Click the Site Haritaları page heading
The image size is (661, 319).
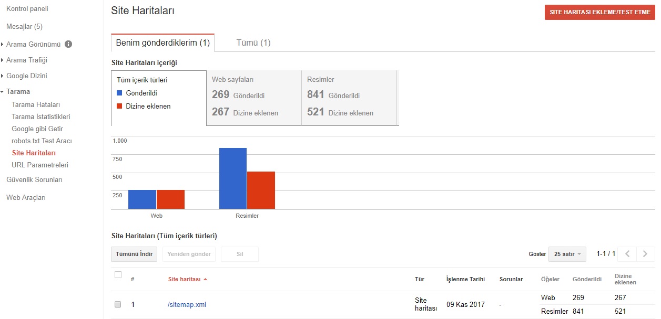[143, 10]
